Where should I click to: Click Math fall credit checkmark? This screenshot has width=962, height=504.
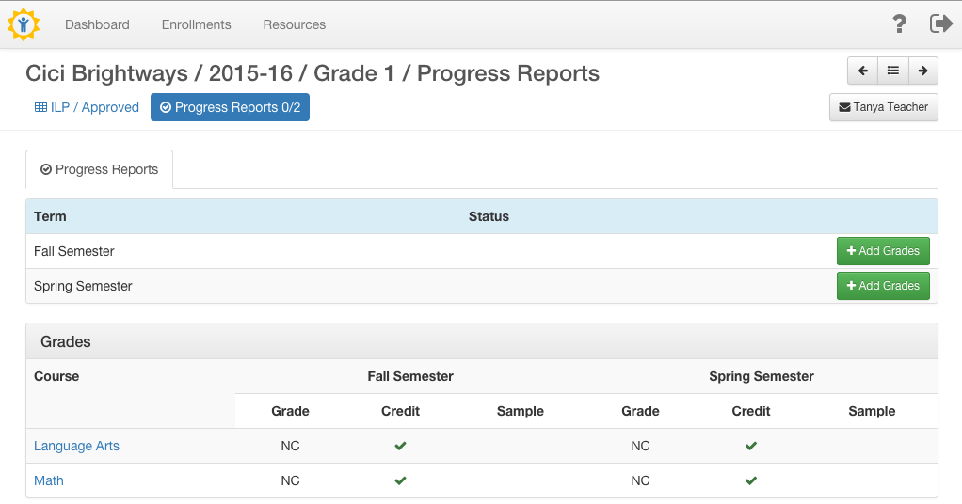(x=400, y=480)
